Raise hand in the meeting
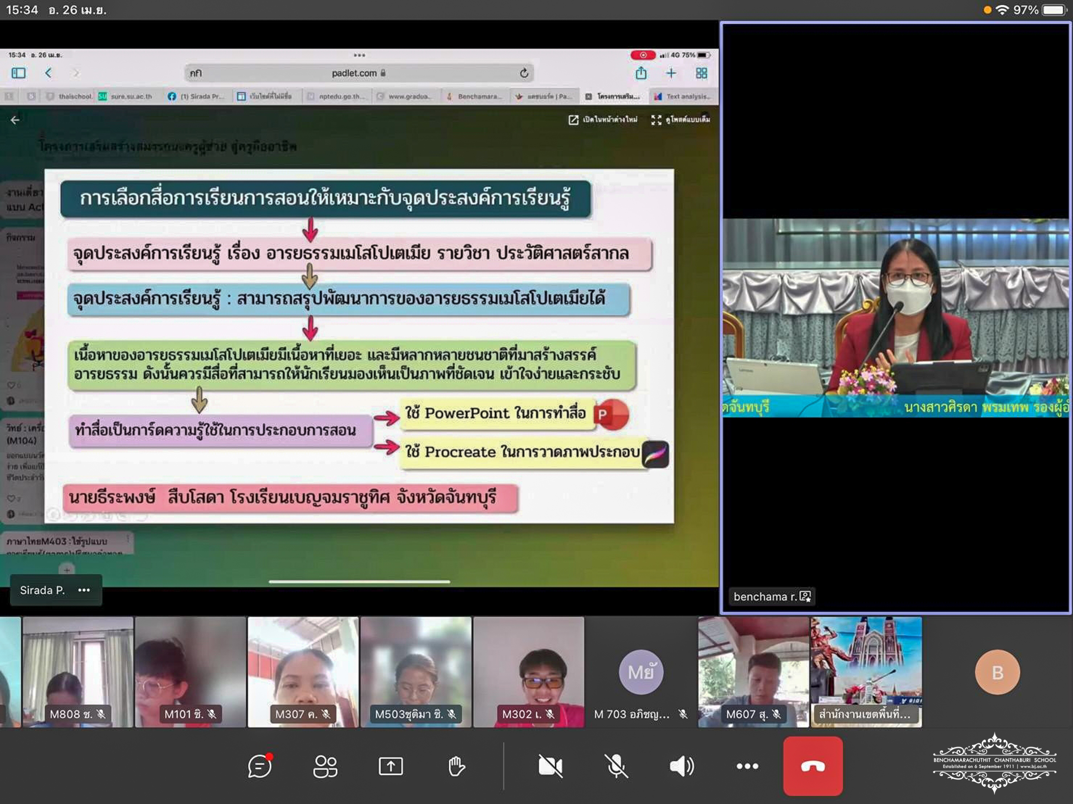Viewport: 1073px width, 804px height. point(456,766)
